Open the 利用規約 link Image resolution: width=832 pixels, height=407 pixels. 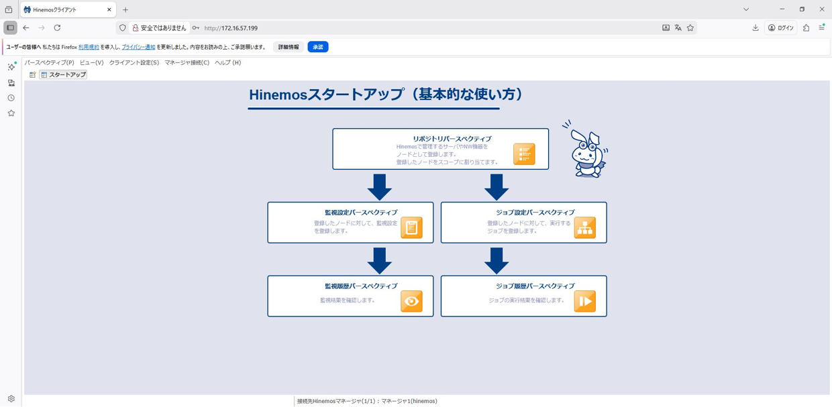pos(89,47)
